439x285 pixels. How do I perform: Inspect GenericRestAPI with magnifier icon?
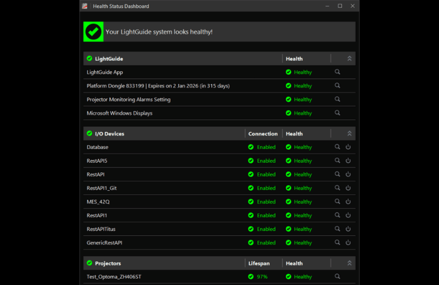click(x=337, y=243)
